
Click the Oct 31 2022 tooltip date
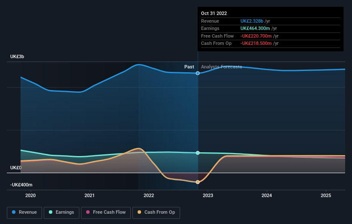pyautogui.click(x=214, y=13)
